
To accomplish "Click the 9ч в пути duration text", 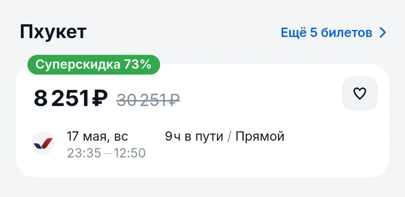I will [194, 137].
